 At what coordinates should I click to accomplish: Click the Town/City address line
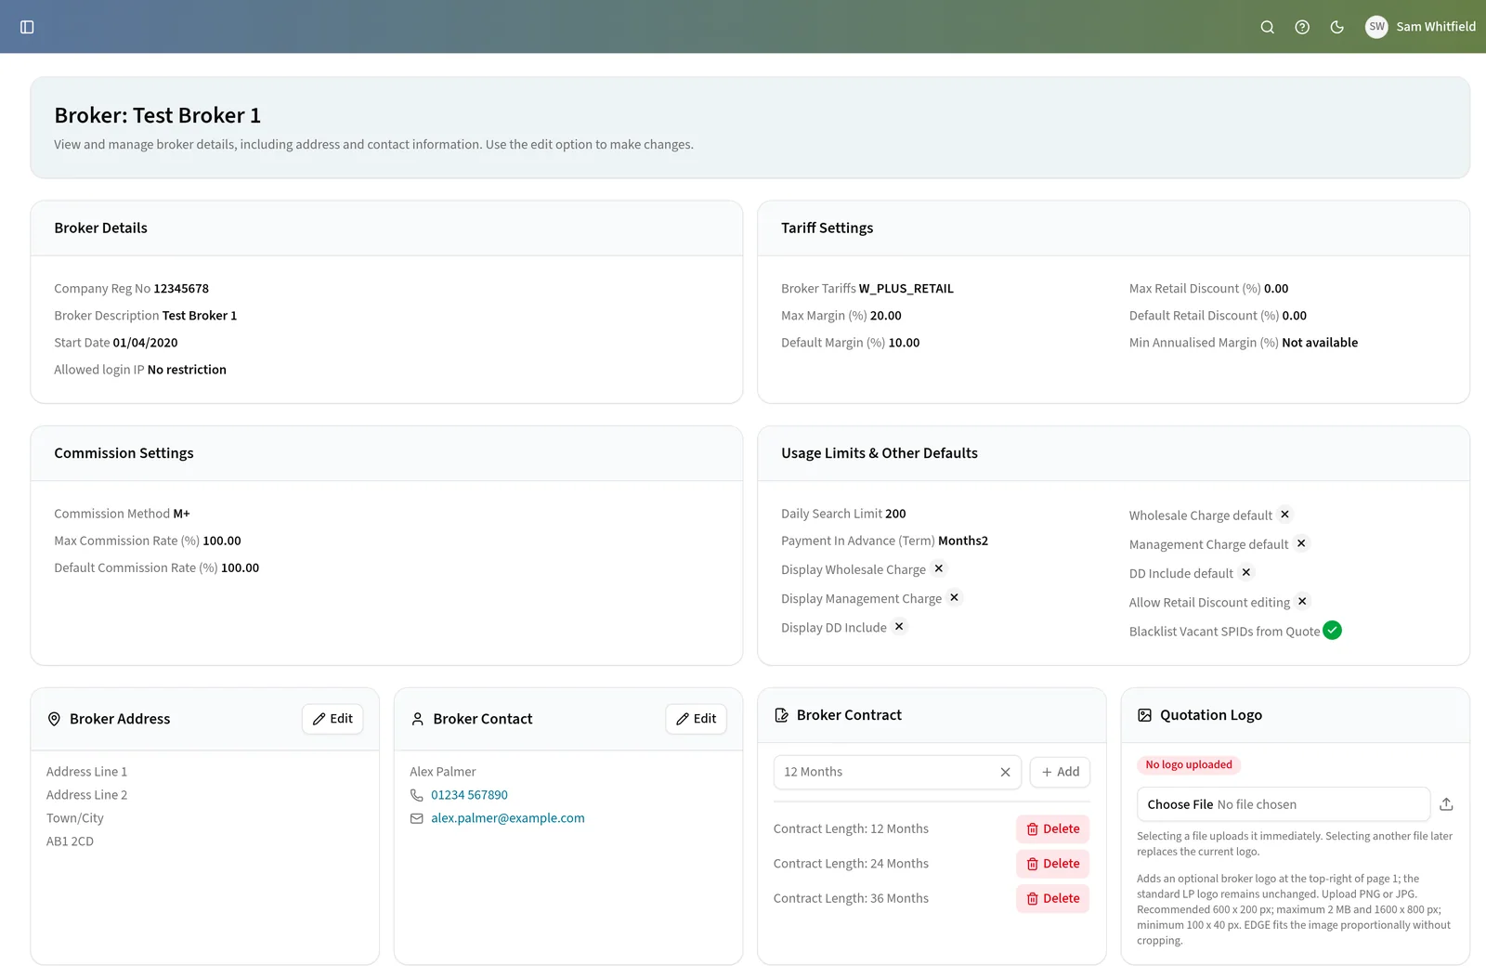tap(74, 818)
